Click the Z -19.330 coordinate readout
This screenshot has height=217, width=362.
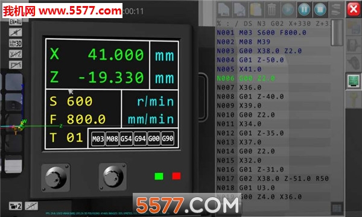[x=97, y=77]
